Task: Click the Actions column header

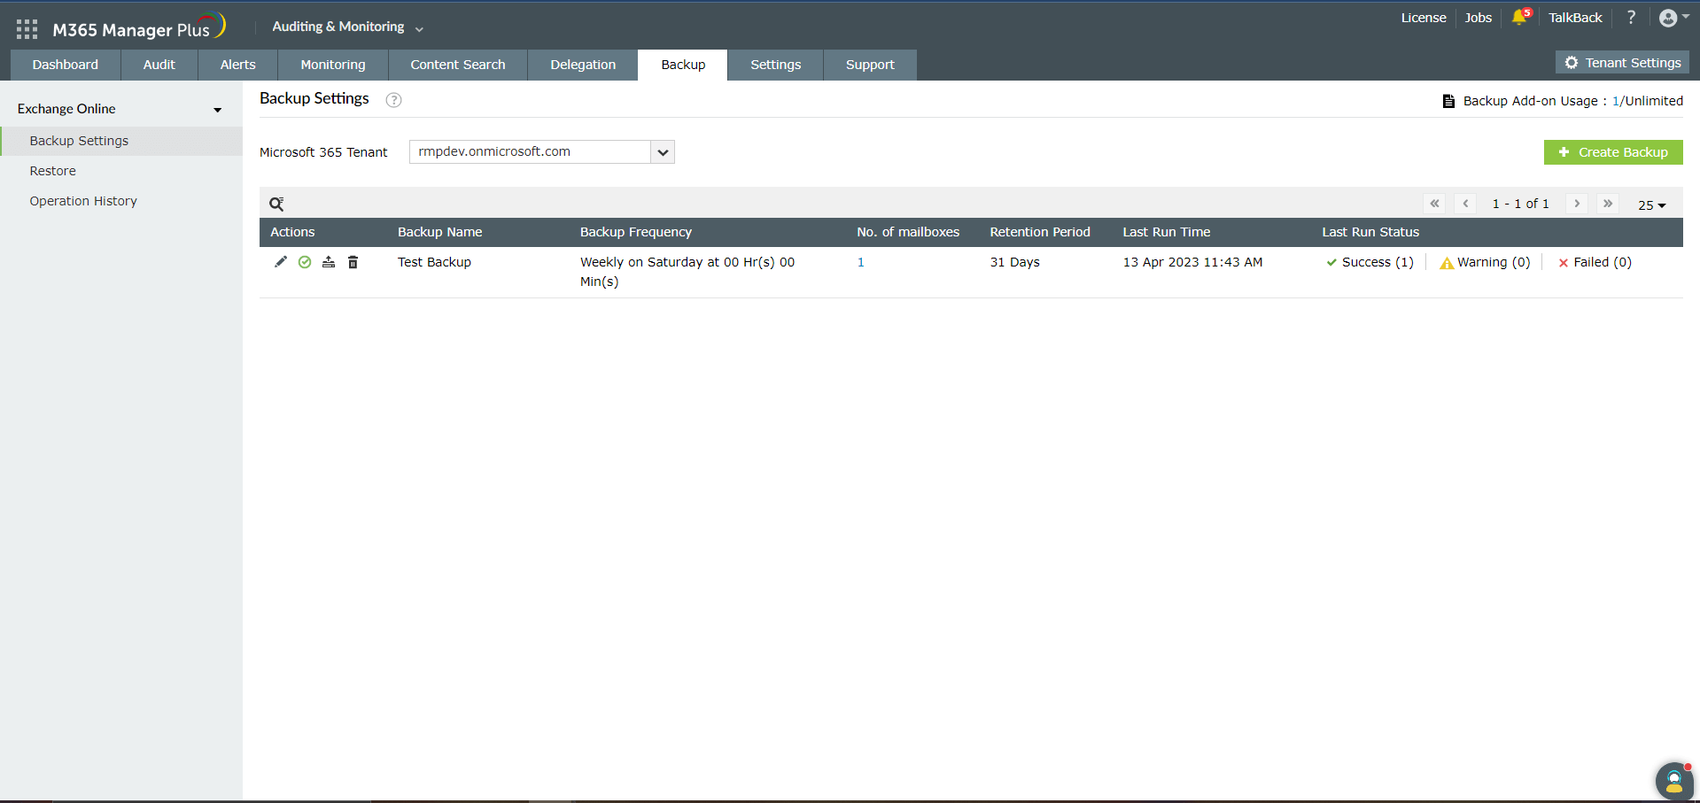Action: (x=292, y=232)
